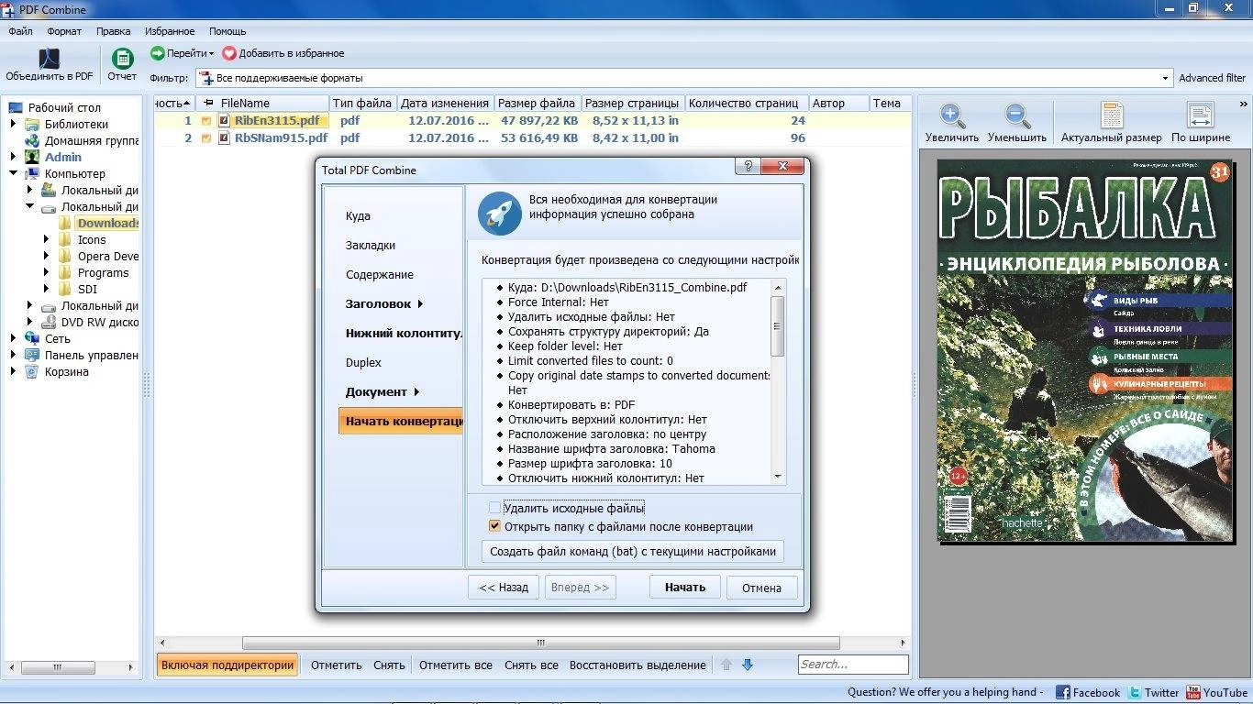The image size is (1253, 704).
Task: Open the Report (Отчет) toolbar icon
Action: click(x=122, y=59)
